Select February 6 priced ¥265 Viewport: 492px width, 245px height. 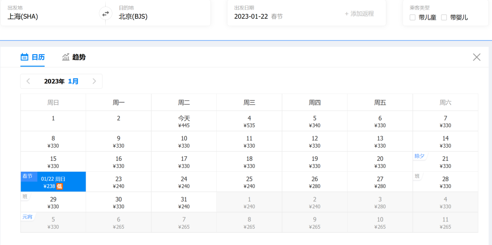click(x=118, y=222)
